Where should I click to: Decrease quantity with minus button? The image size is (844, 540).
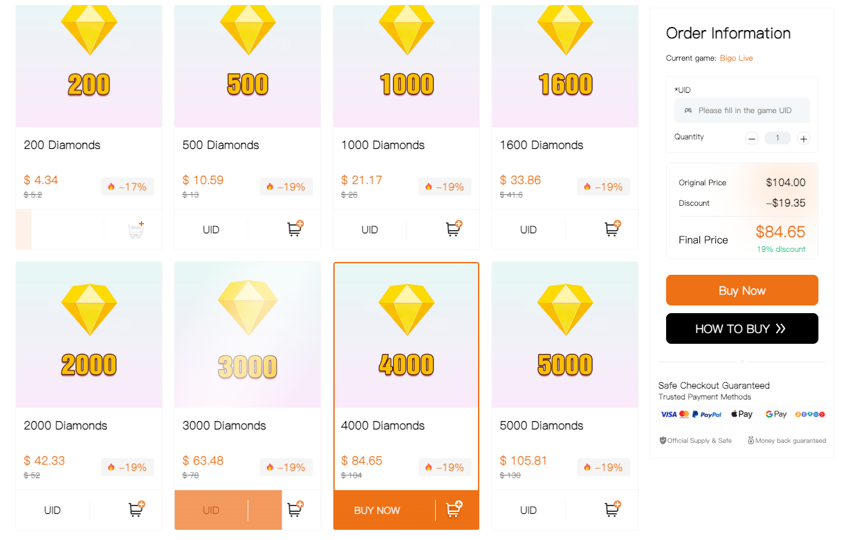752,138
